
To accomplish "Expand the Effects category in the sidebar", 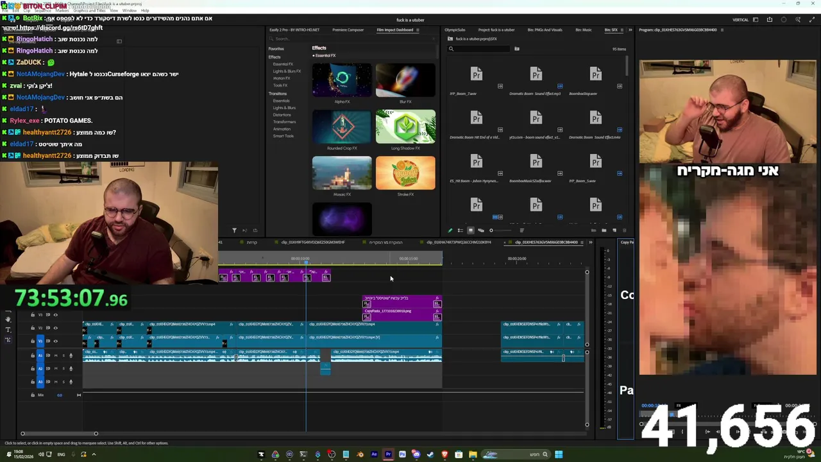I will coord(274,57).
